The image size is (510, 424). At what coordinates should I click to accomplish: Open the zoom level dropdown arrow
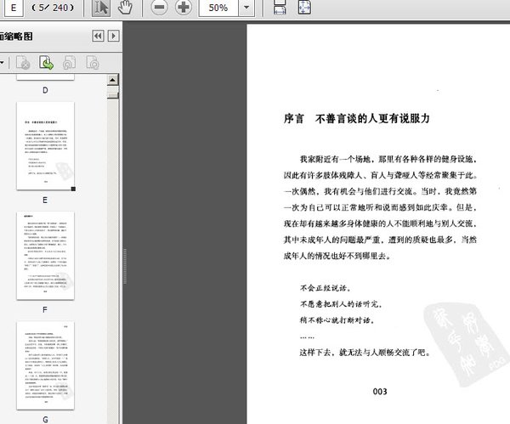tap(246, 8)
